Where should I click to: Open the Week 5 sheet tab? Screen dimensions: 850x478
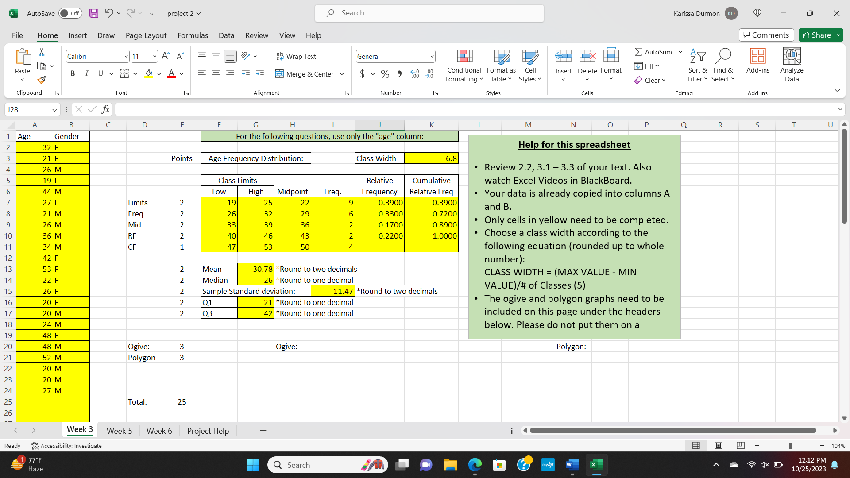(x=119, y=430)
